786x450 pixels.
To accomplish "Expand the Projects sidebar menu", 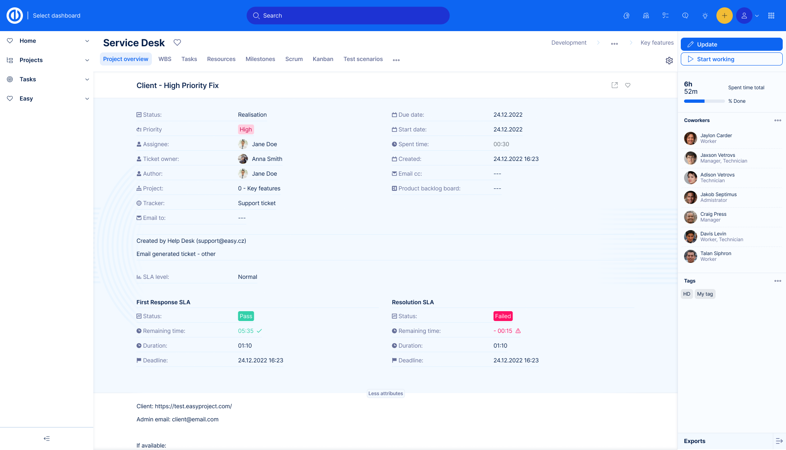I will [87, 60].
